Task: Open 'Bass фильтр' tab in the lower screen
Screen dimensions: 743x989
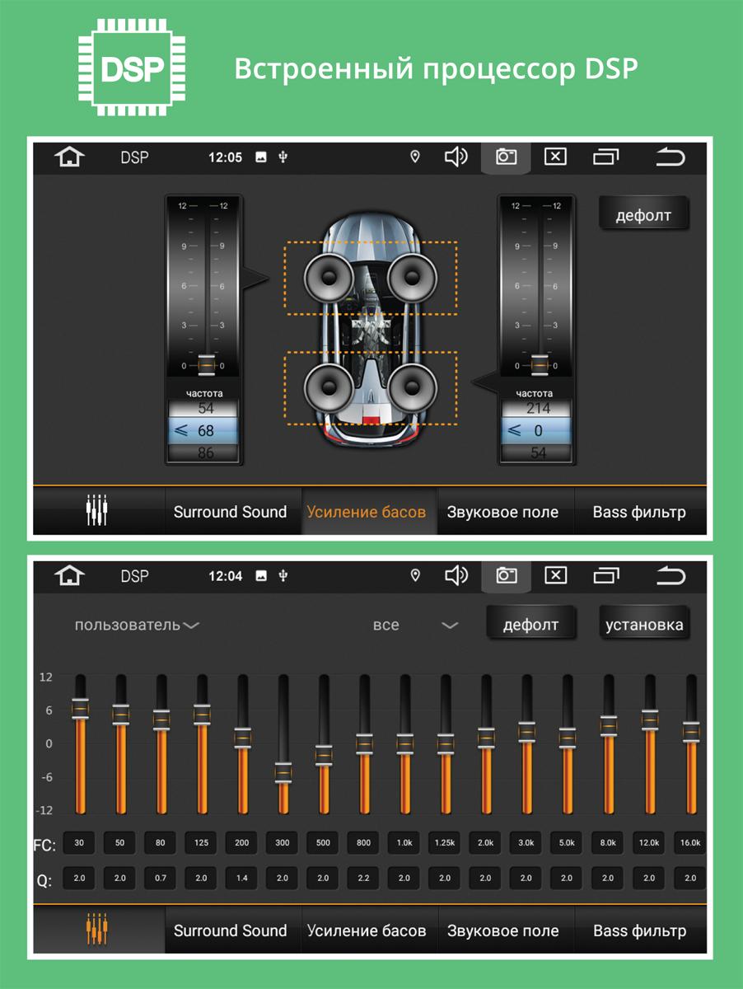Action: point(639,930)
